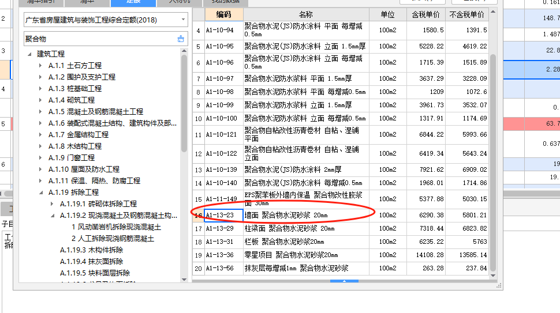Select quota code A1-10-140

pos(222,183)
